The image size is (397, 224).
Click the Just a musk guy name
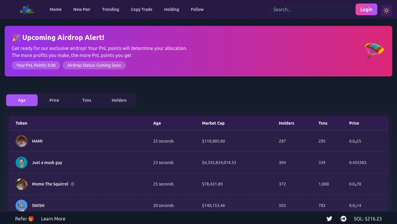47,163
